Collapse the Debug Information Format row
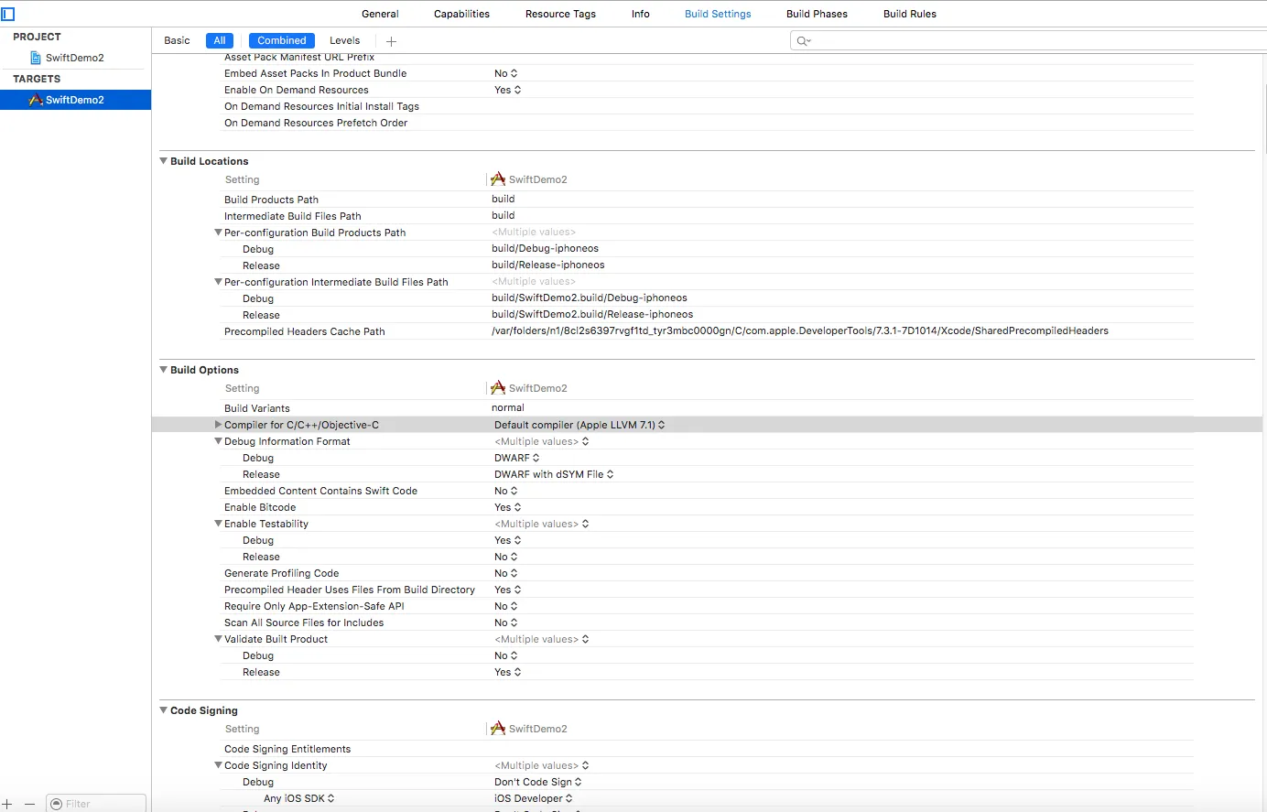The width and height of the screenshot is (1267, 812). (x=219, y=441)
